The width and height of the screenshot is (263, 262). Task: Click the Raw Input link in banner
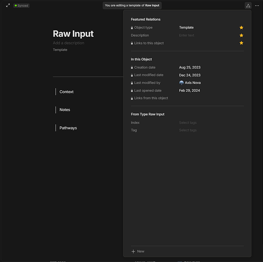pos(152,5)
